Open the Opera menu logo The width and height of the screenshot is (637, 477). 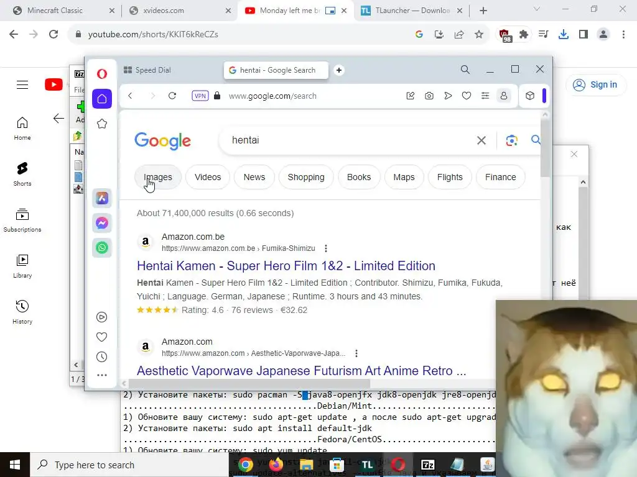pyautogui.click(x=102, y=74)
